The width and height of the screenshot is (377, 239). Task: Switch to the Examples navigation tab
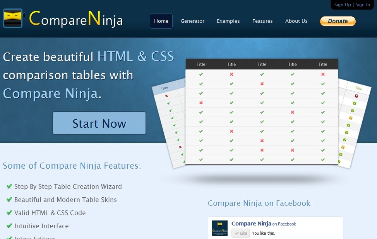click(x=228, y=21)
